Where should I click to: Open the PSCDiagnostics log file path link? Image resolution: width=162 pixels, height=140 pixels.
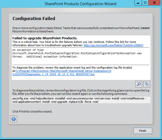(62, 73)
